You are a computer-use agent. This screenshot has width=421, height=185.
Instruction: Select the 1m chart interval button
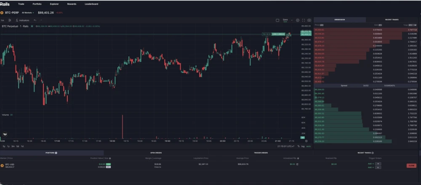pos(3,20)
